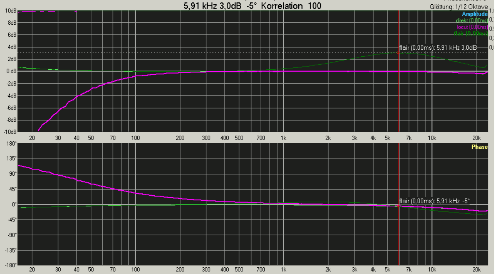Click the phase graph's '1k' frequency label
Image resolution: width=495 pixels, height=274 pixels.
[x=283, y=270]
